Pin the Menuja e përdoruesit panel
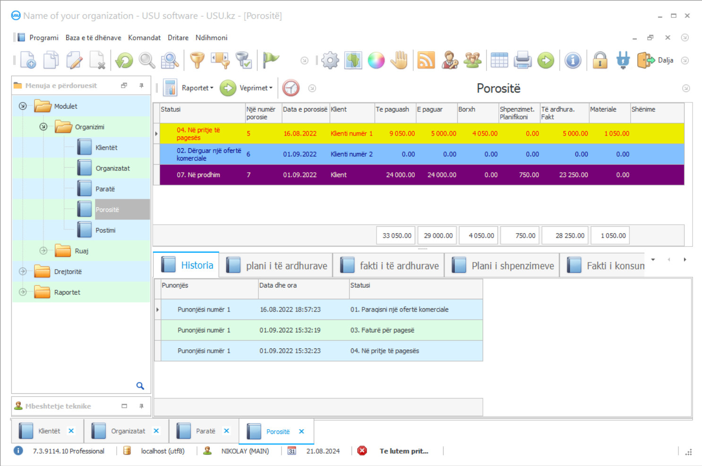Viewport: 702px width, 466px height. click(x=141, y=85)
